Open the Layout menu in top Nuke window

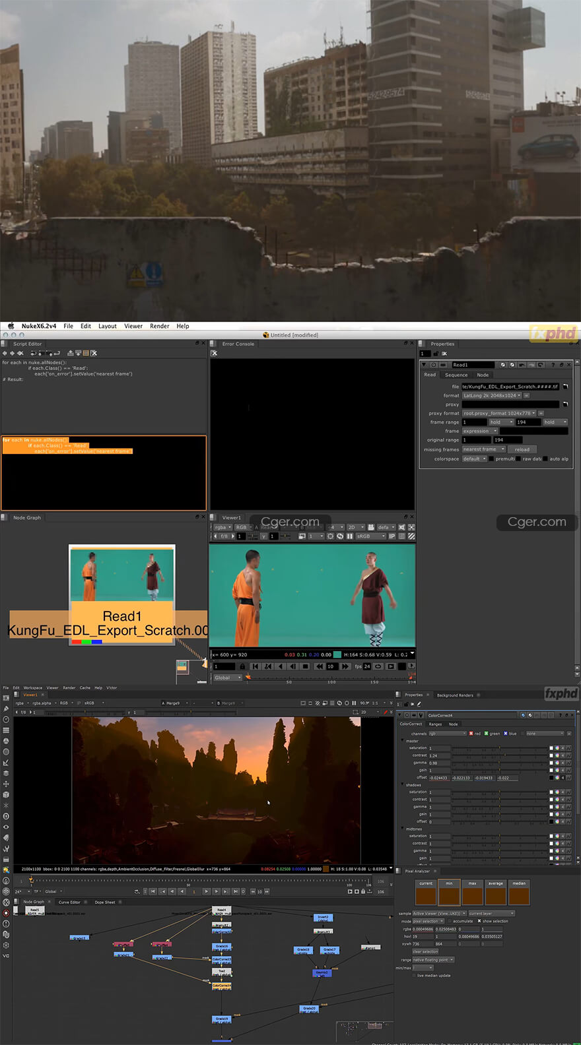pyautogui.click(x=108, y=326)
